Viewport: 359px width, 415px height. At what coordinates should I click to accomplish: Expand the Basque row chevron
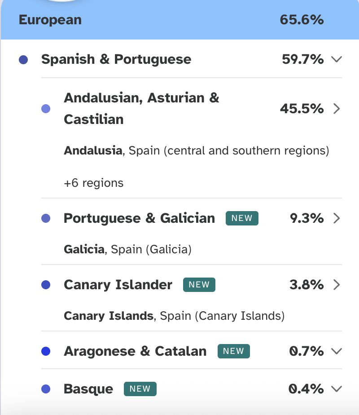point(337,389)
